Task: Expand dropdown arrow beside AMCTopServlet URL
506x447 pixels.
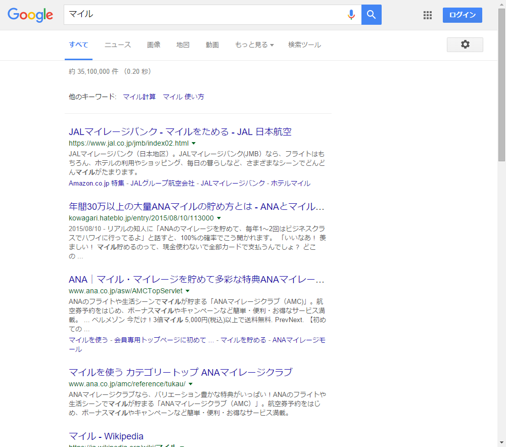Action: tap(188, 291)
